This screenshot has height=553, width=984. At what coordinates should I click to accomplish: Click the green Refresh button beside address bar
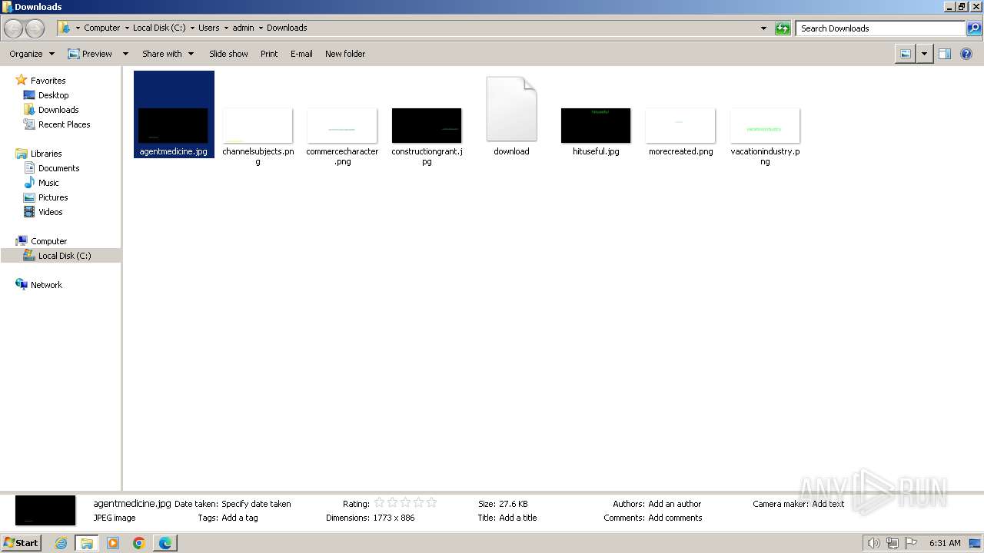coord(783,28)
